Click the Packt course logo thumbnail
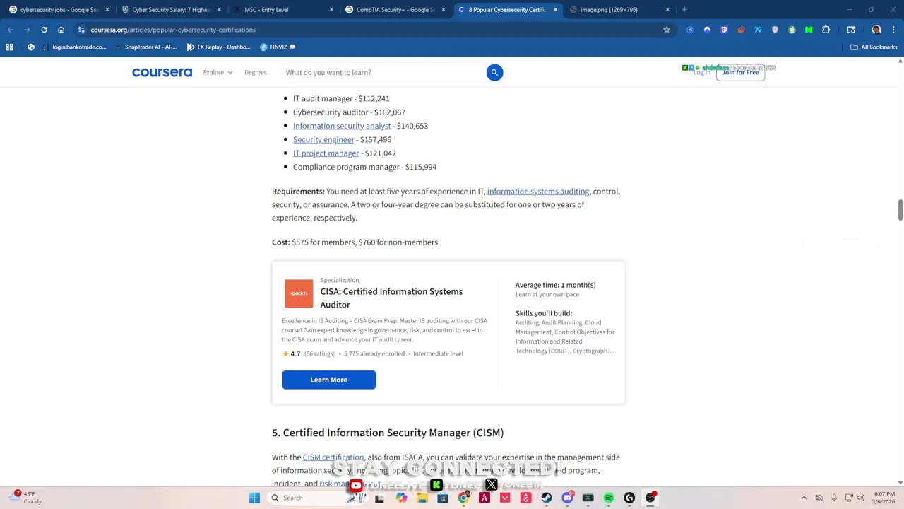Viewport: 904px width, 509px height. click(x=299, y=293)
